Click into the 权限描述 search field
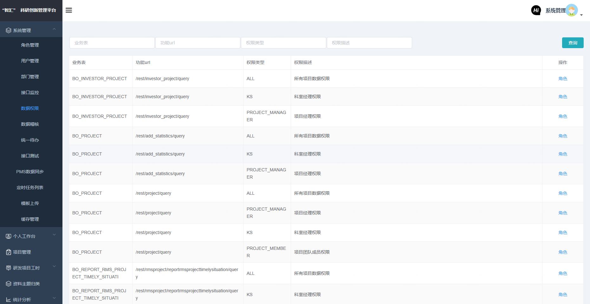The height and width of the screenshot is (304, 590). click(369, 43)
